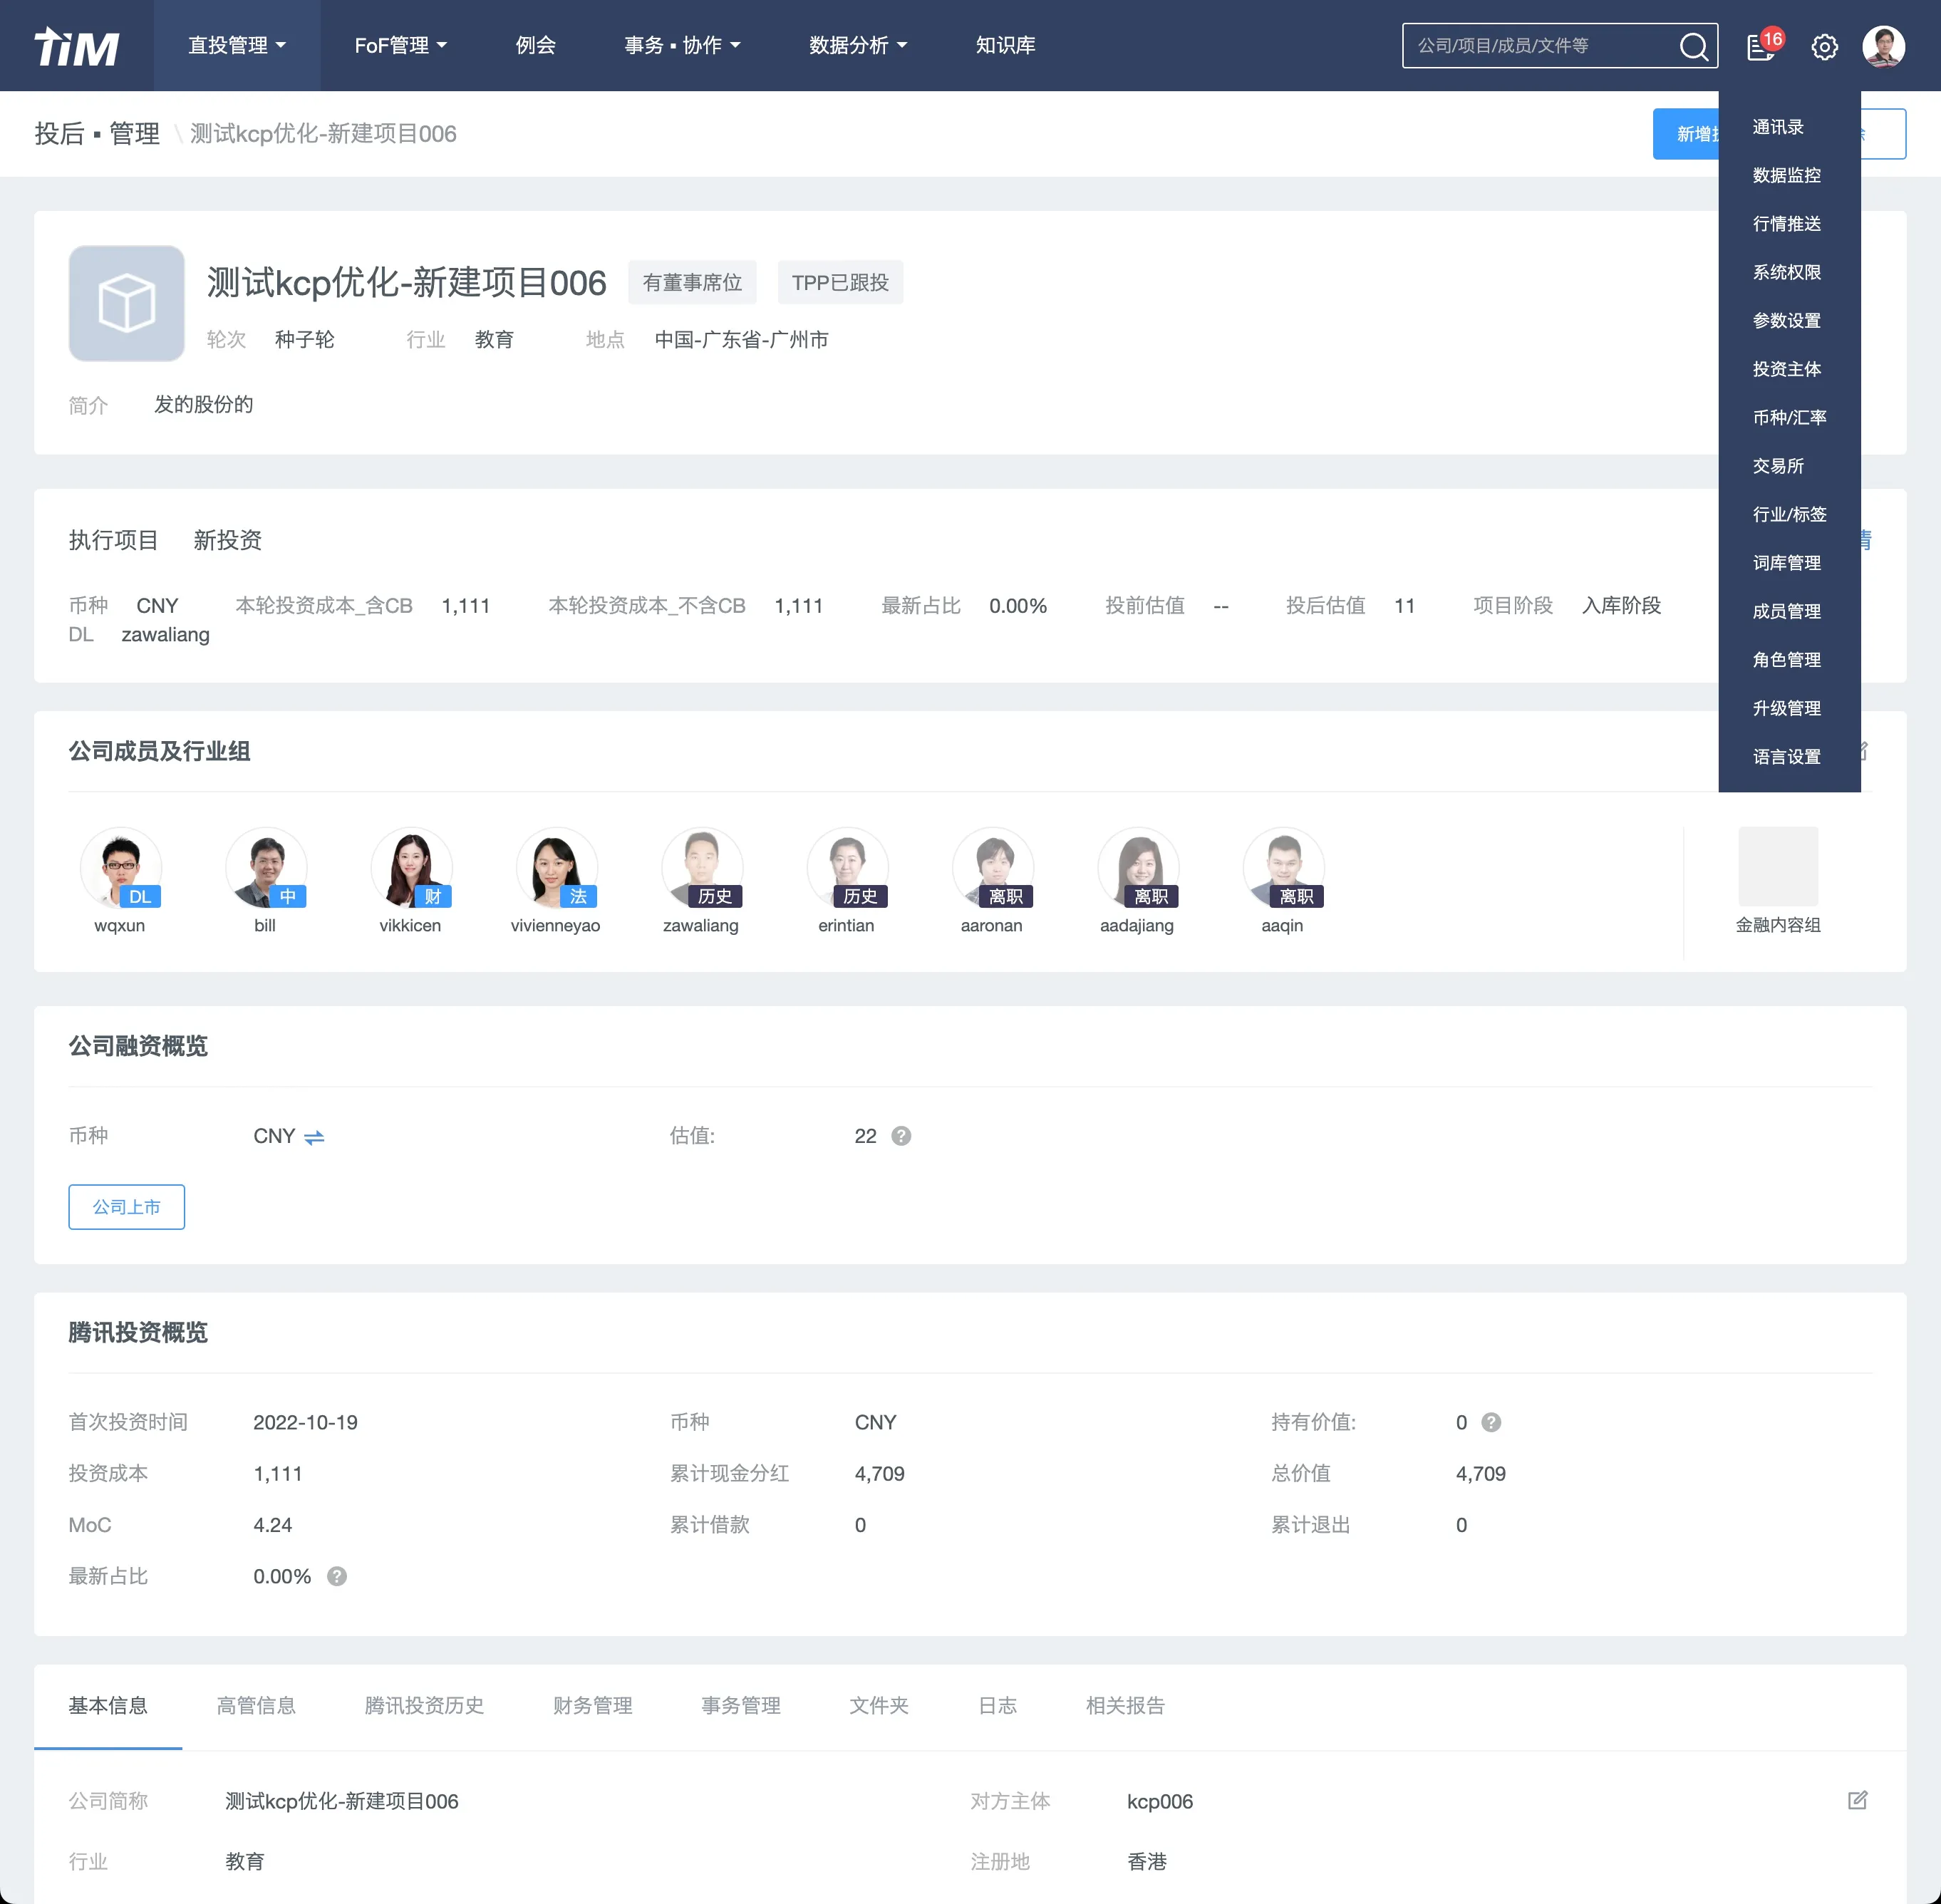Screen dimensions: 1941x1904
Task: Expand the 直投管理 dropdown menu
Action: point(237,46)
